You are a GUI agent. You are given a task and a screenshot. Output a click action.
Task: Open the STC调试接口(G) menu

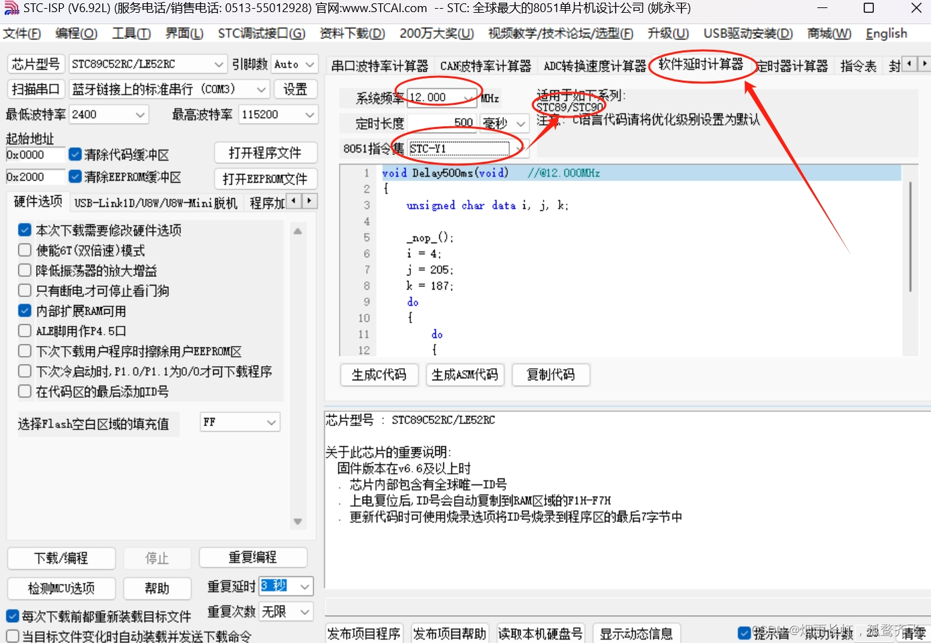coord(261,34)
